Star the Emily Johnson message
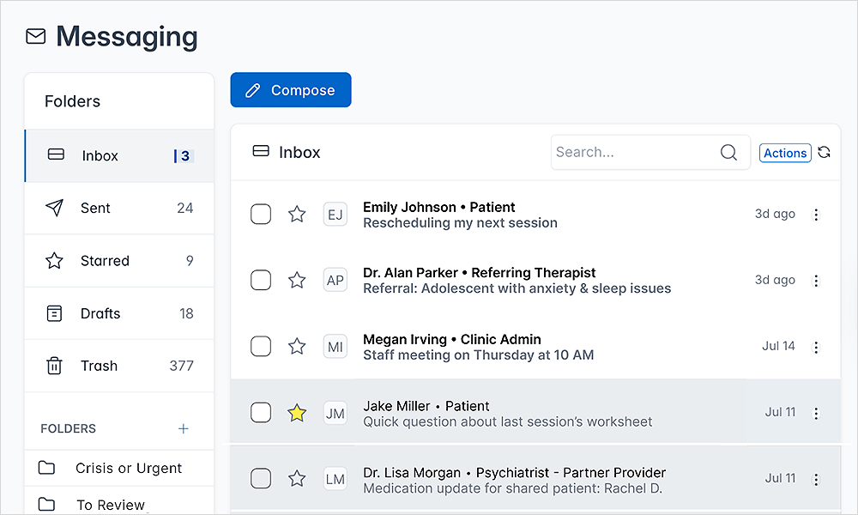Image resolution: width=858 pixels, height=515 pixels. [297, 215]
